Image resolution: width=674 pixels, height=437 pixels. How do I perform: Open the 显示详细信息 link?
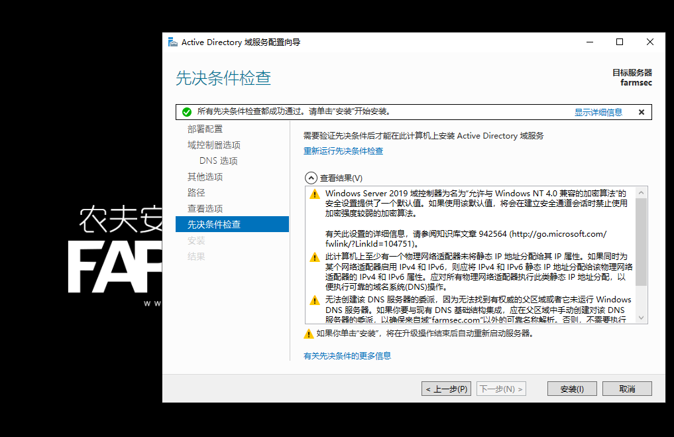click(x=598, y=111)
